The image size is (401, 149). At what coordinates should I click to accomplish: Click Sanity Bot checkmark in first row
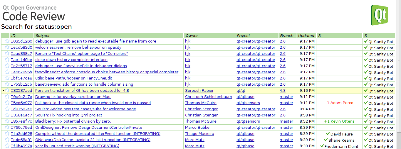(366, 41)
